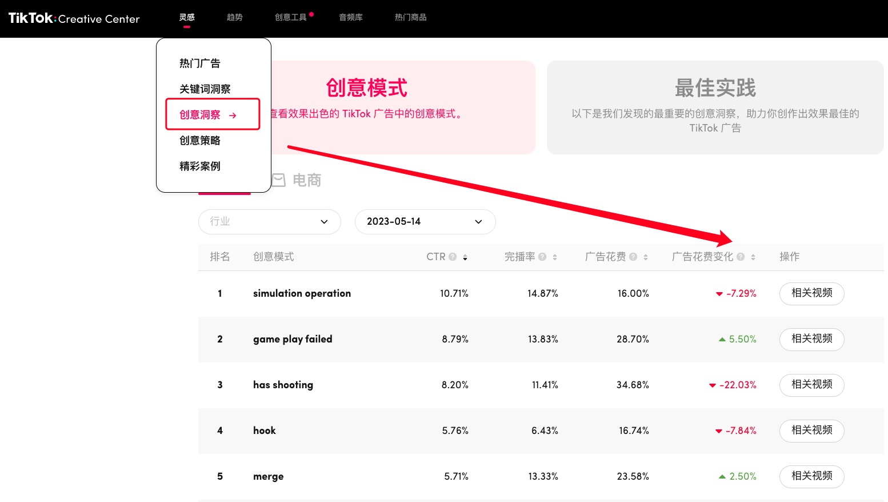888x502 pixels.
Task: Click the 排名 column header
Action: click(219, 257)
